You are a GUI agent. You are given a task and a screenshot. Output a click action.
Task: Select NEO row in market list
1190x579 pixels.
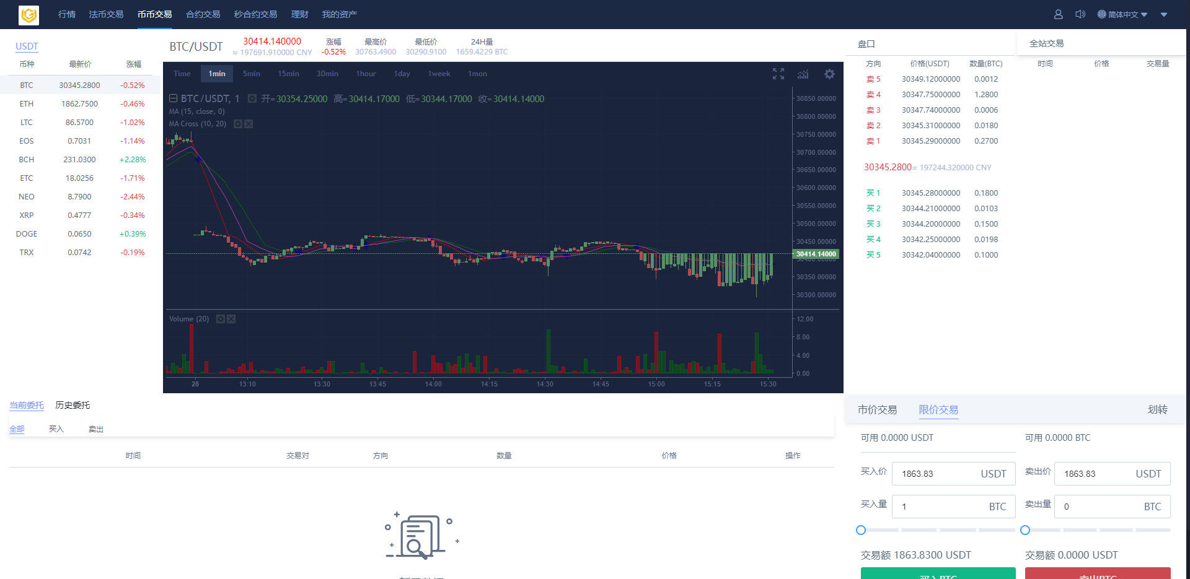80,196
